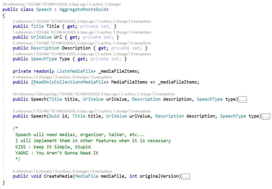Expand the collapsed Guid id constructor body
This screenshot has height=189, width=272.
[266, 116]
